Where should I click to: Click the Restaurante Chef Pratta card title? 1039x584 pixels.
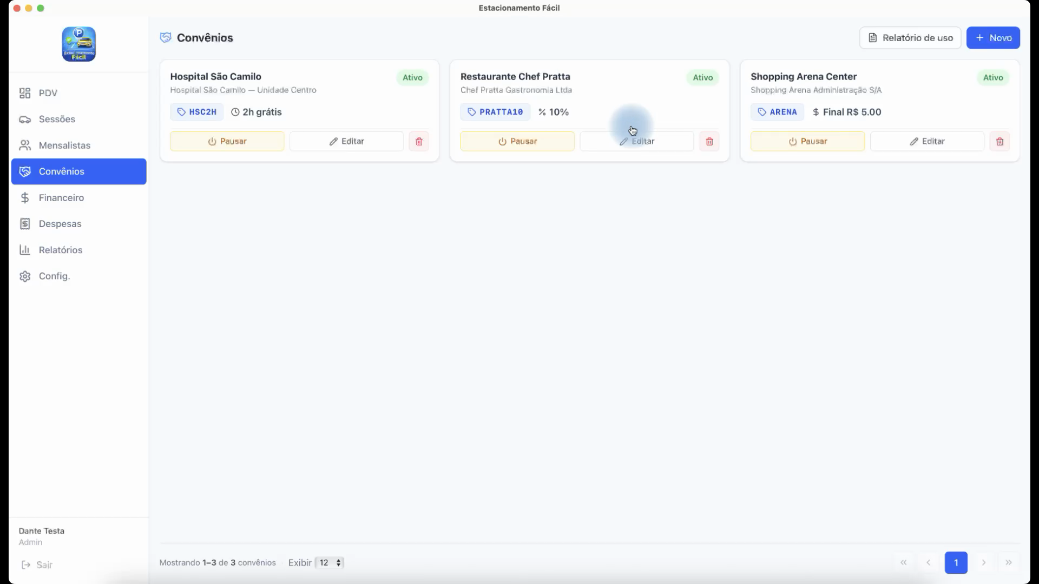tap(515, 77)
